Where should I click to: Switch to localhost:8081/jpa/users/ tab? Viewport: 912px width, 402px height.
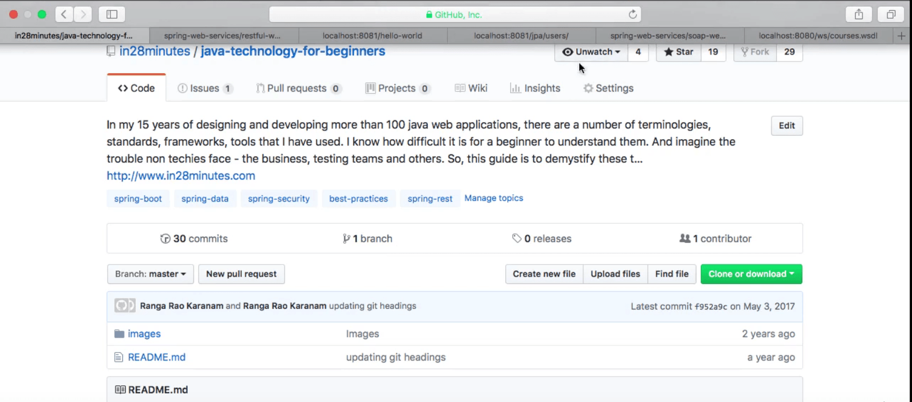[521, 36]
